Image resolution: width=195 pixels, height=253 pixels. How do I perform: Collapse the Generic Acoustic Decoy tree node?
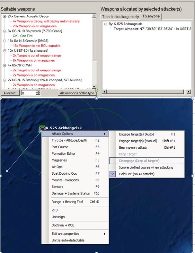[x=4, y=16]
